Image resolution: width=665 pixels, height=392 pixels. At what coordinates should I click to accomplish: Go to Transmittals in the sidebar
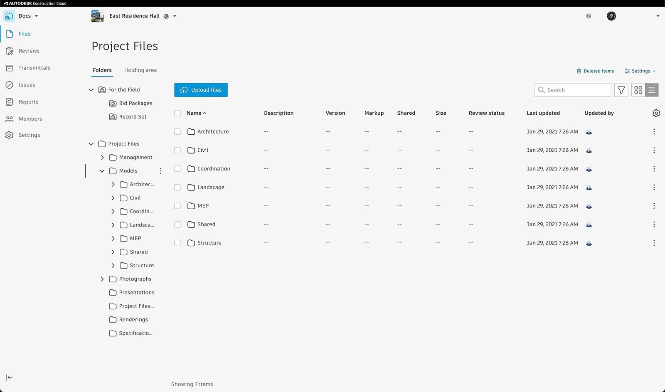34,68
